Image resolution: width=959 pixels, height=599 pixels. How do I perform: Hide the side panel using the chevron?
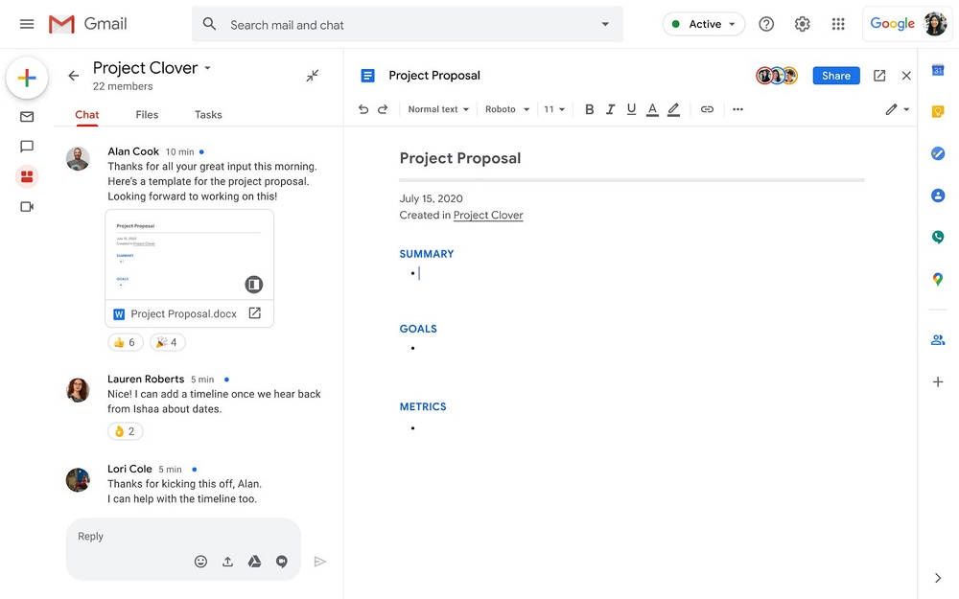[x=938, y=578]
